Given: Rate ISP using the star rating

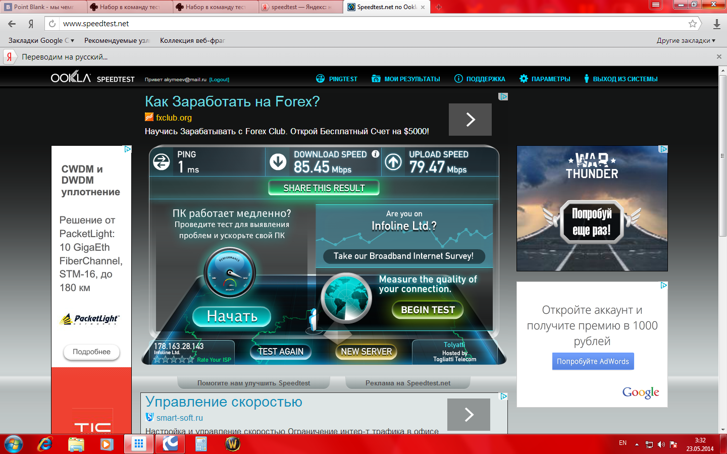Looking at the screenshot, I should 174,360.
